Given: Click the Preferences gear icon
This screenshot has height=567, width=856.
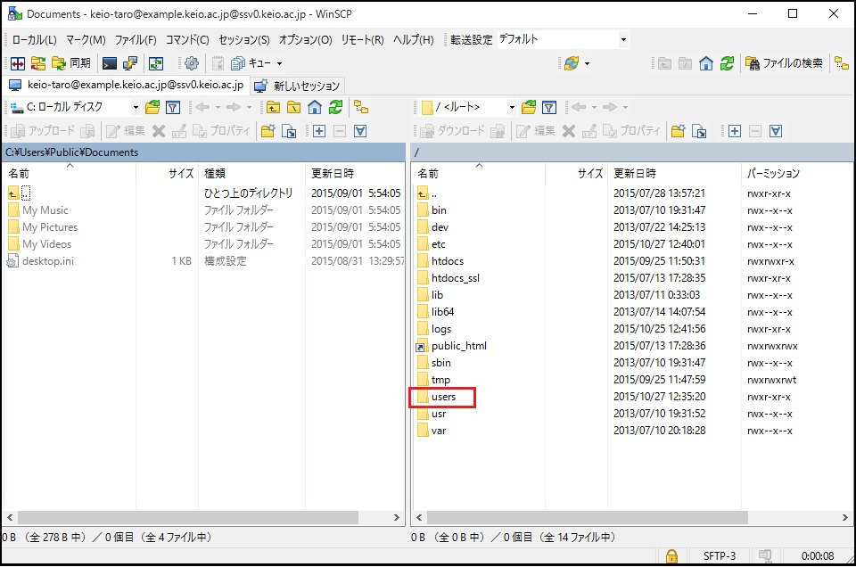Looking at the screenshot, I should click(x=191, y=63).
